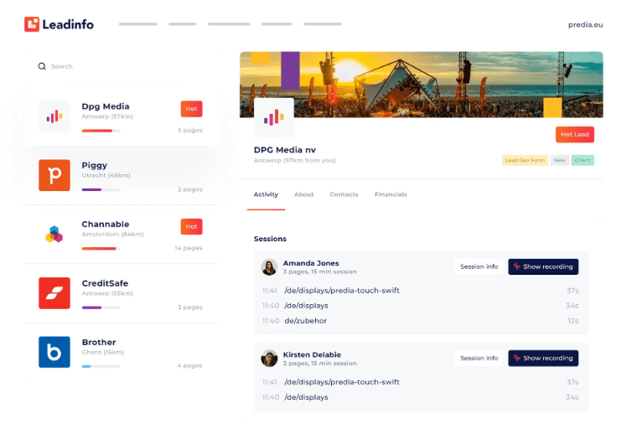621x434 pixels.
Task: Select the Dpg Media company name
Action: (x=106, y=106)
